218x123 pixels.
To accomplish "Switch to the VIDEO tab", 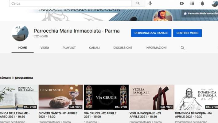I will click(x=45, y=48).
